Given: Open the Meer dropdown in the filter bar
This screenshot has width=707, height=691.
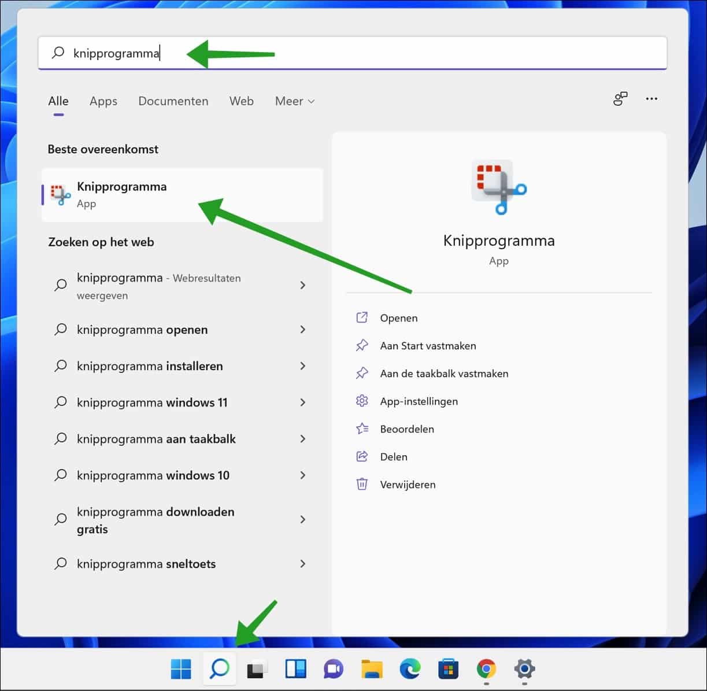Looking at the screenshot, I should click(294, 101).
